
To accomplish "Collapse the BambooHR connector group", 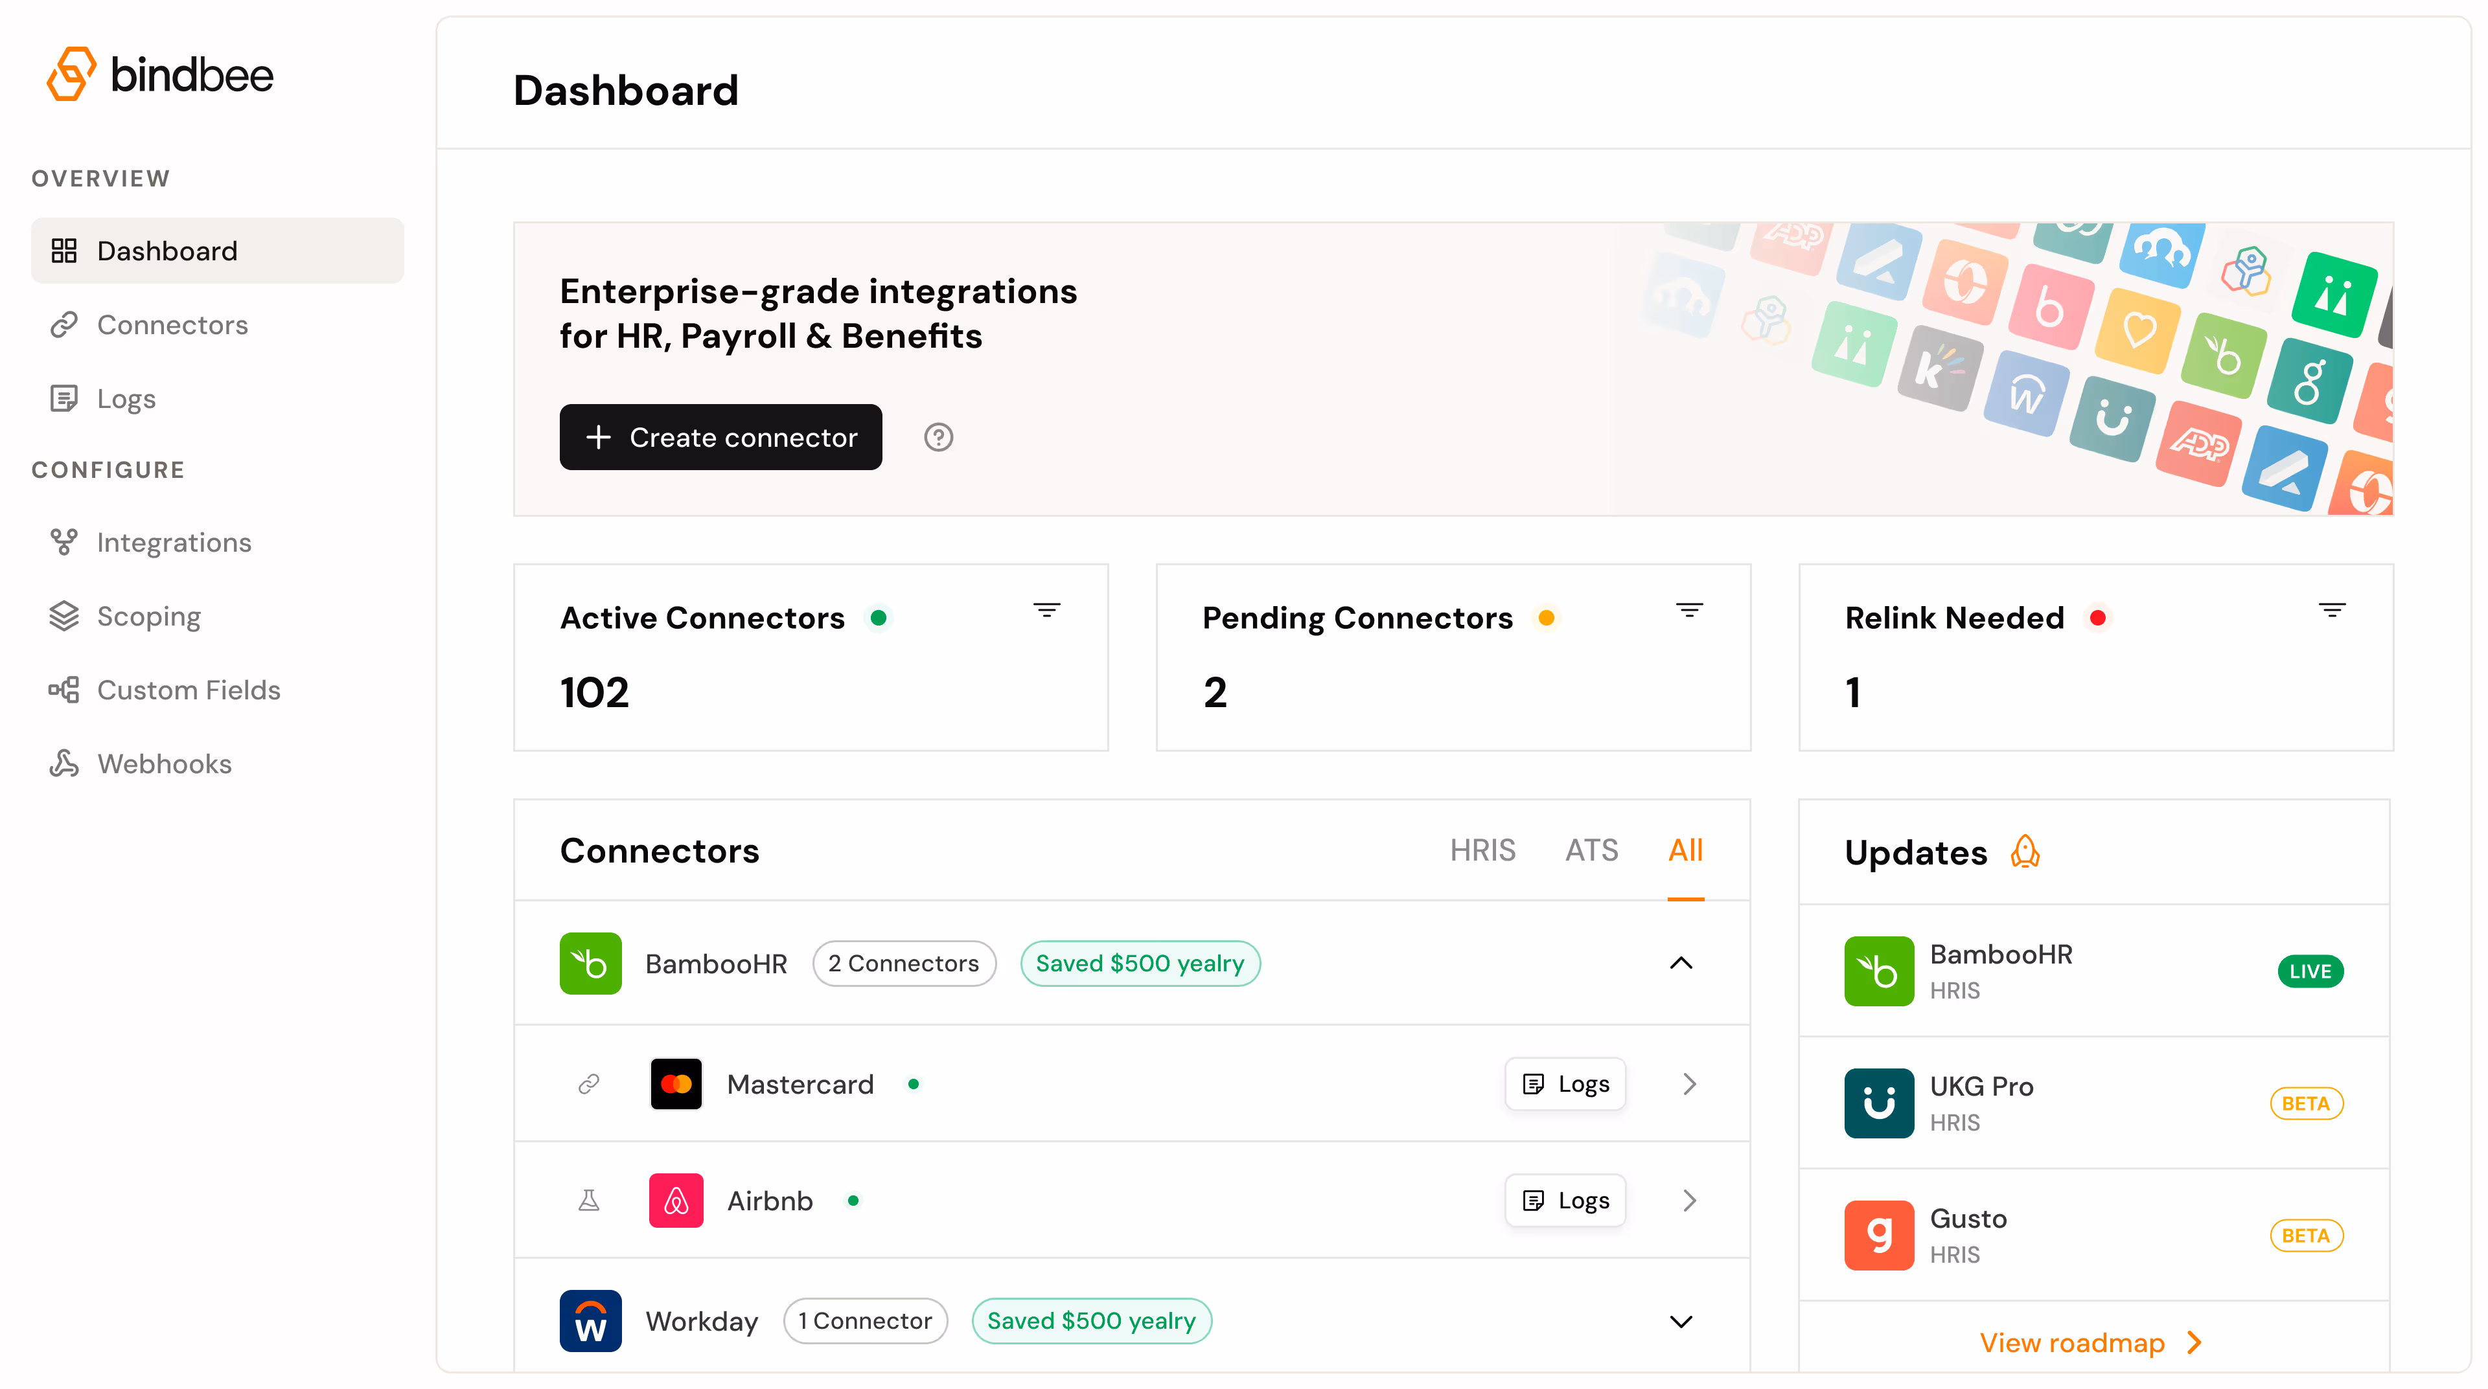I will 1681,964.
